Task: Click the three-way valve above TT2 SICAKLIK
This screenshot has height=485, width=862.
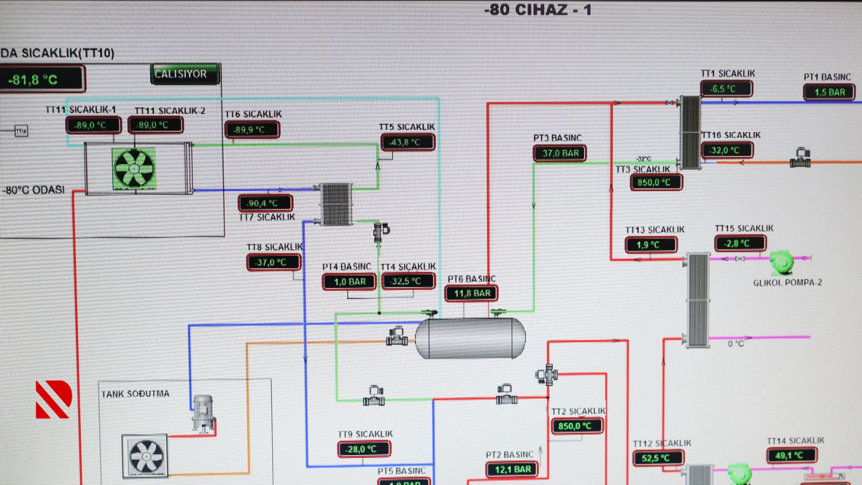Action: tap(547, 374)
